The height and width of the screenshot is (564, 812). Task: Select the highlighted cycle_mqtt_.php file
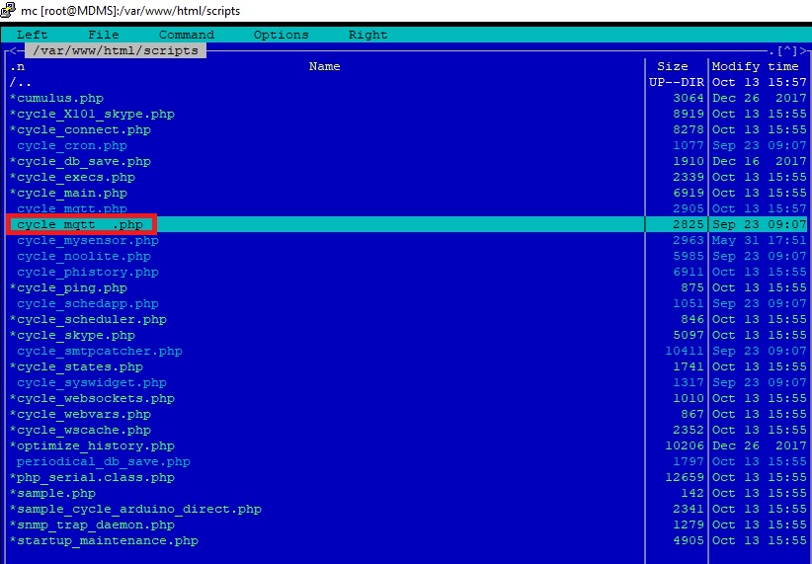pos(80,224)
